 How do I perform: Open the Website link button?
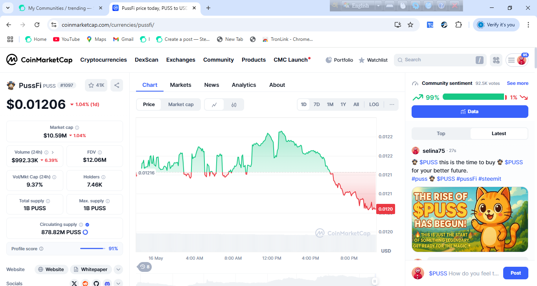pos(51,269)
